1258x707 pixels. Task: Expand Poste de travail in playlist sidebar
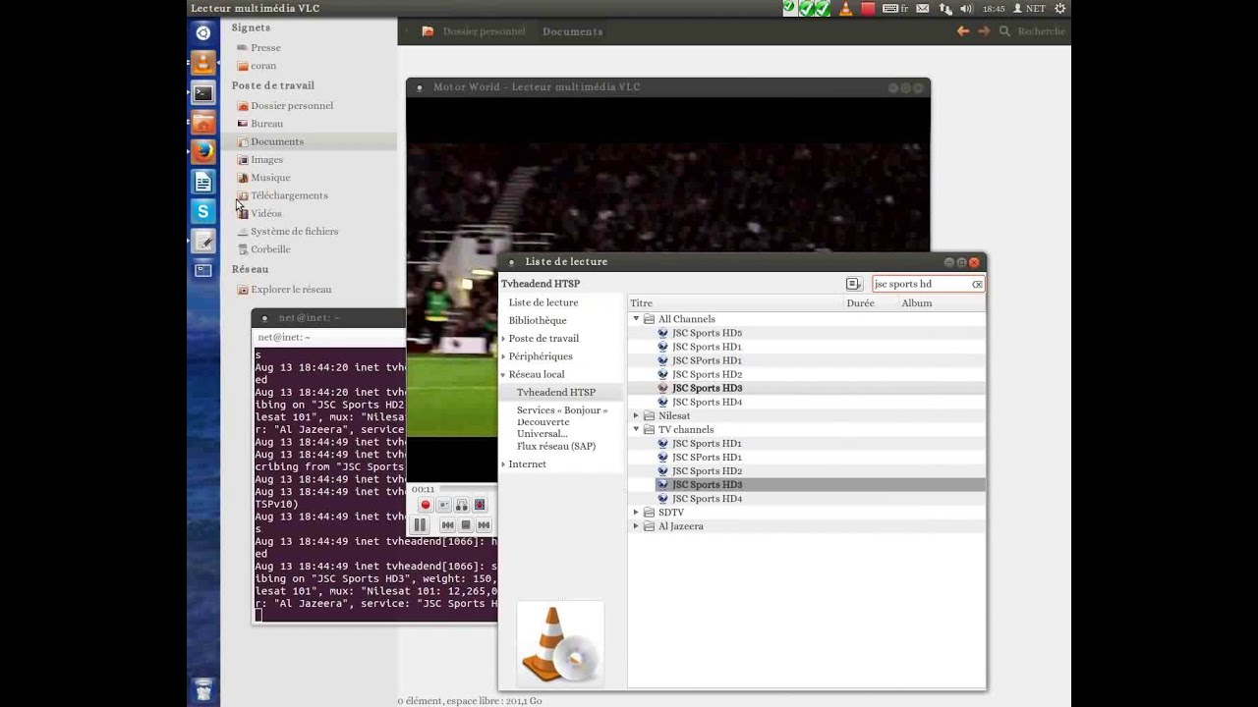(x=504, y=339)
